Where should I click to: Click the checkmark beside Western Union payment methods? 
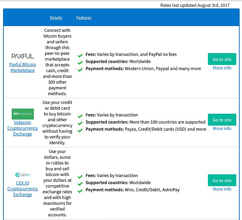(80, 70)
